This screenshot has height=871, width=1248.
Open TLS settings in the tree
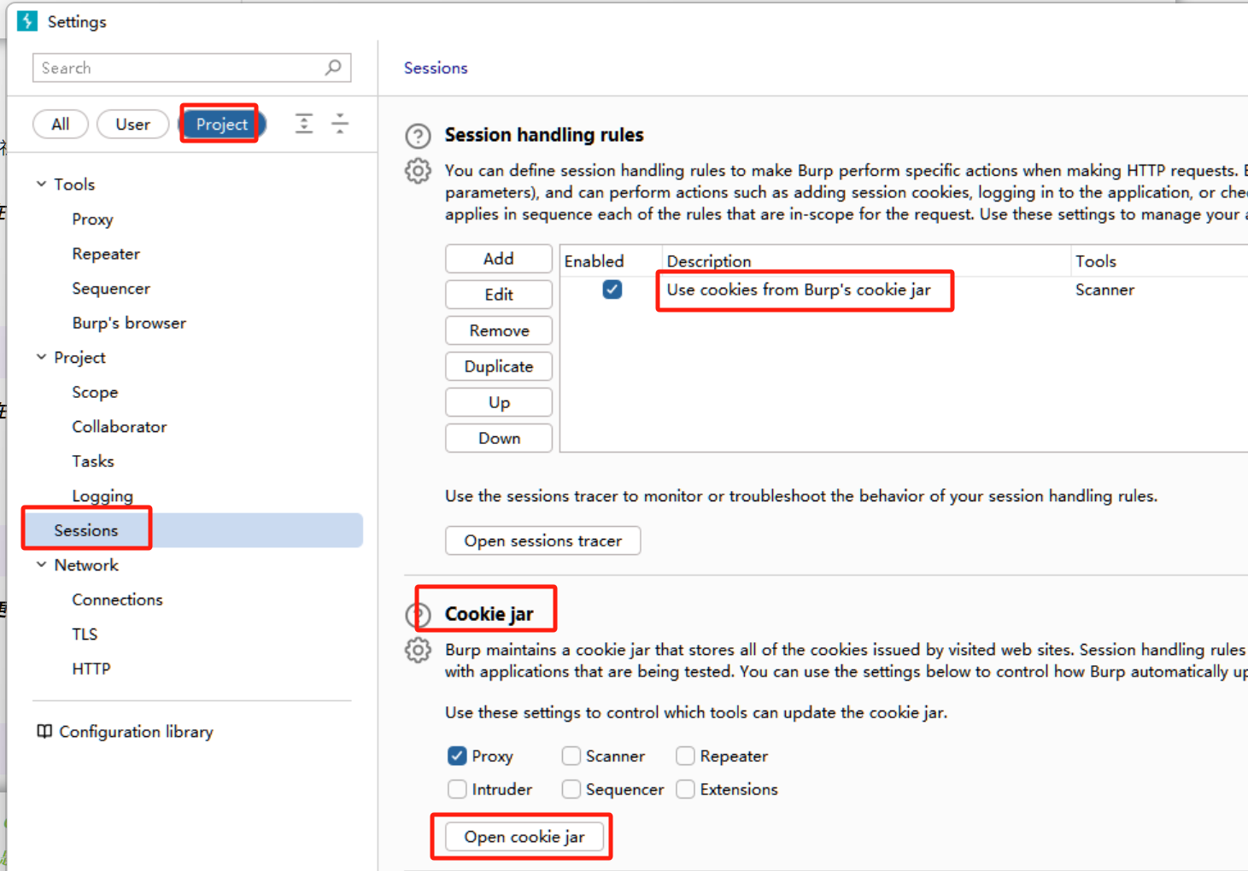[85, 634]
